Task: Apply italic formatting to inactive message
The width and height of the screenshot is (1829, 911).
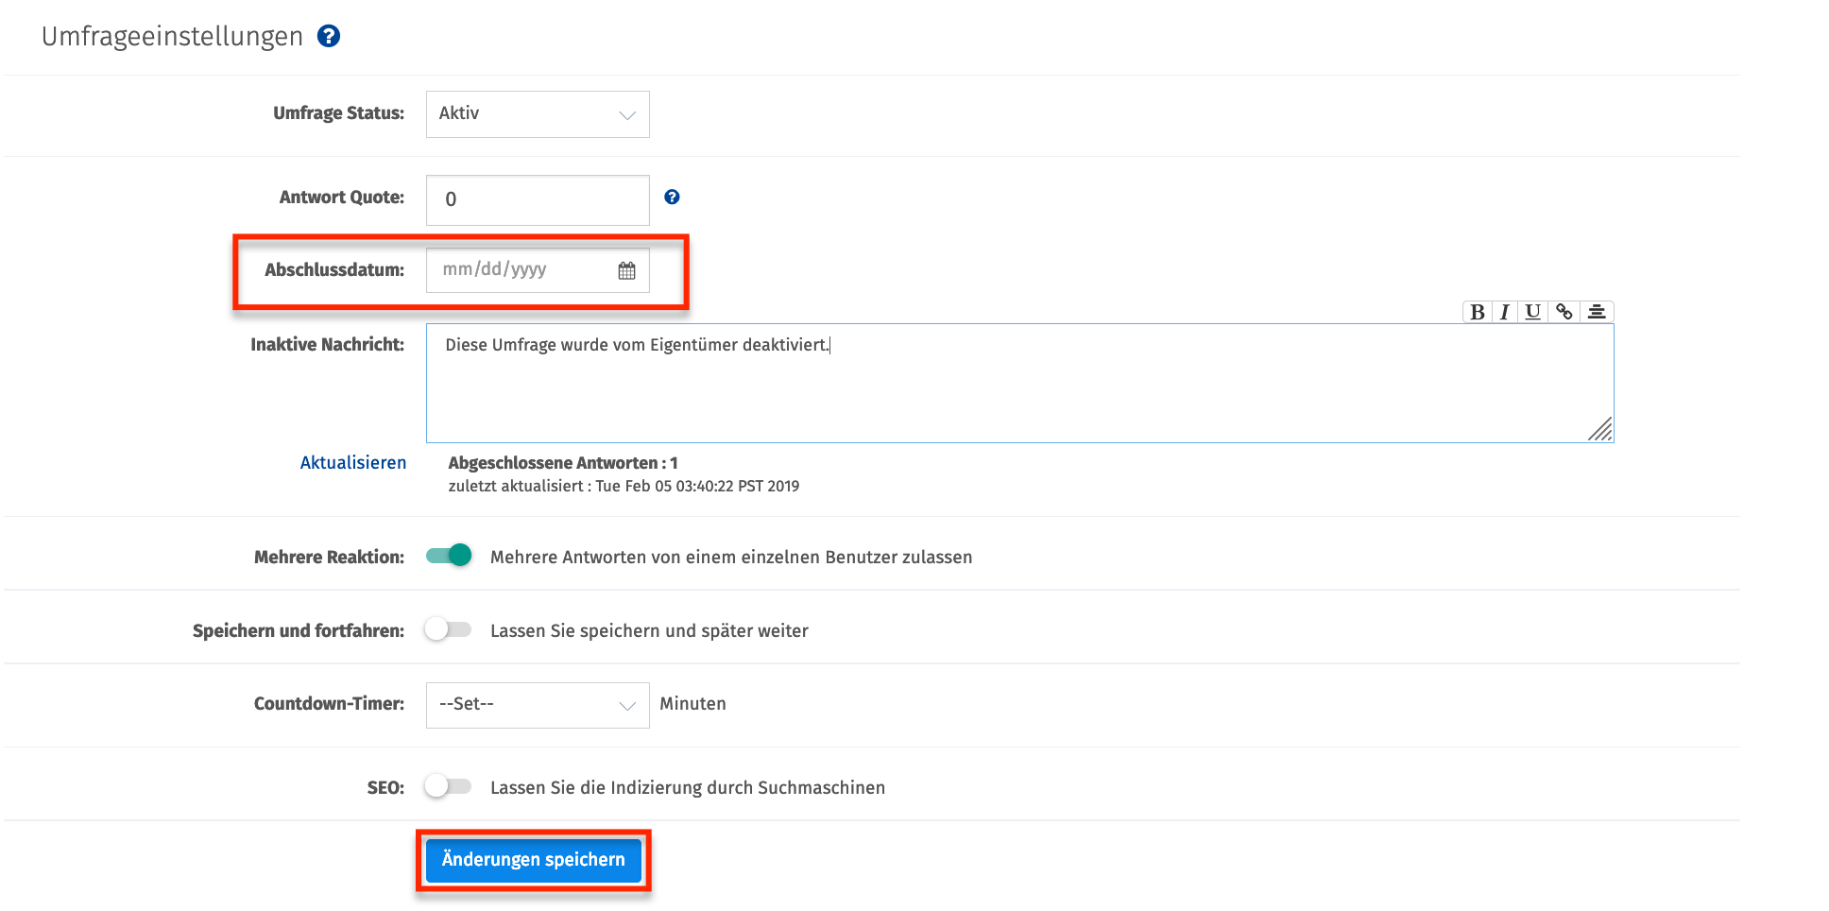Action: pos(1505,312)
